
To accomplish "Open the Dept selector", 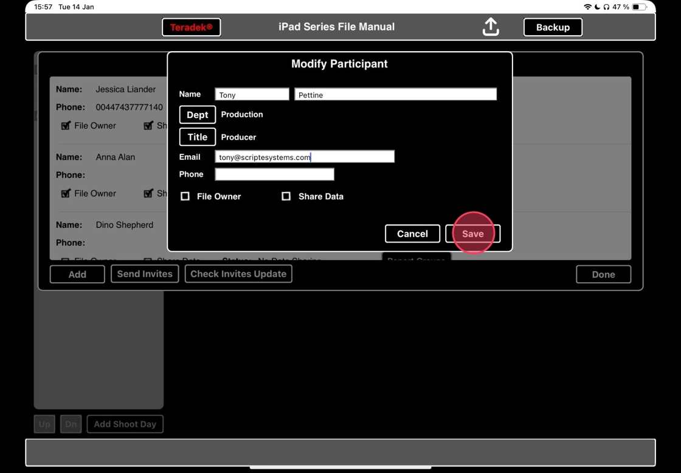I will pyautogui.click(x=198, y=115).
